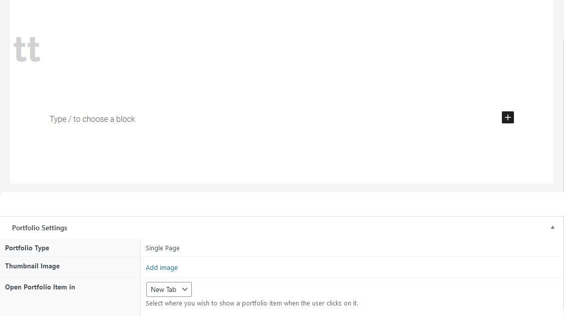The image size is (564, 316).
Task: Click the black plus add-block icon
Action: (507, 117)
